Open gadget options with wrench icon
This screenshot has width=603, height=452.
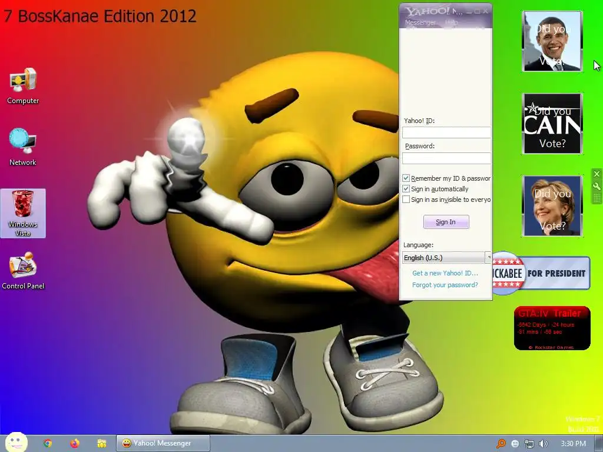click(597, 187)
